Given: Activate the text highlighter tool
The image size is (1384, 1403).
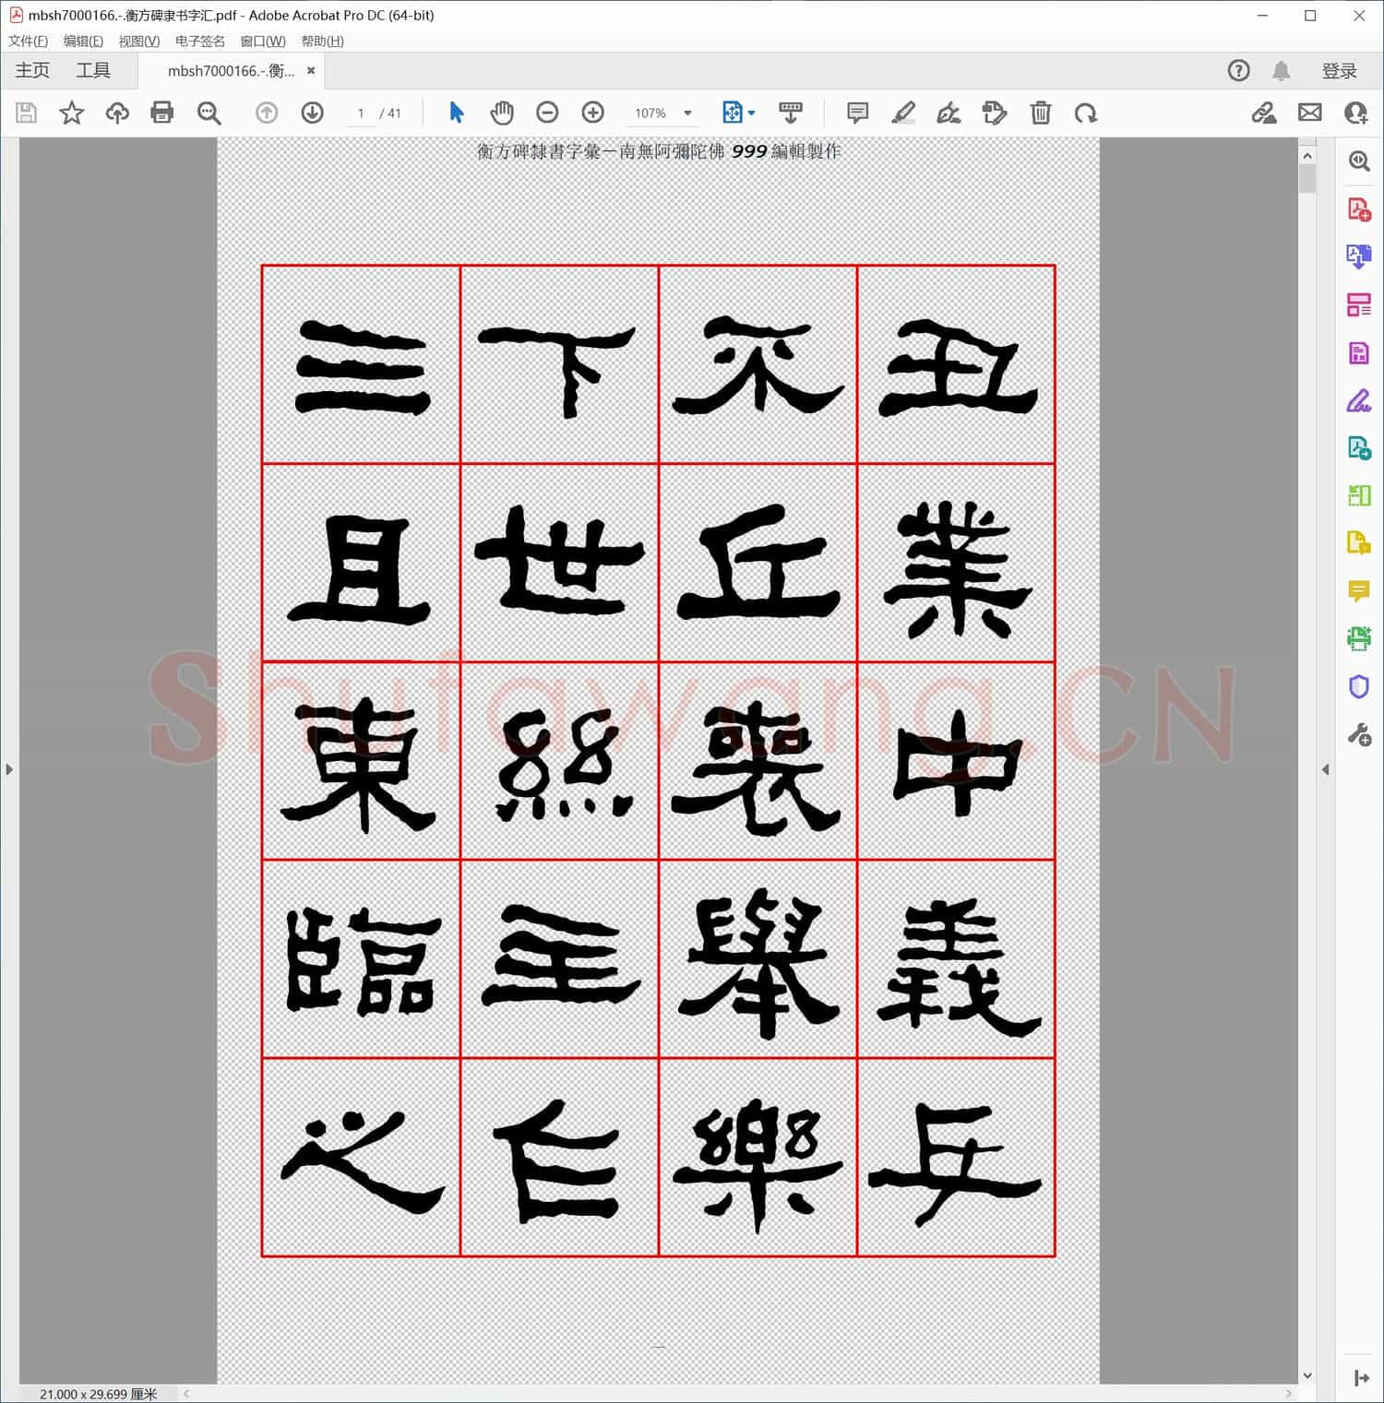Looking at the screenshot, I should [904, 113].
